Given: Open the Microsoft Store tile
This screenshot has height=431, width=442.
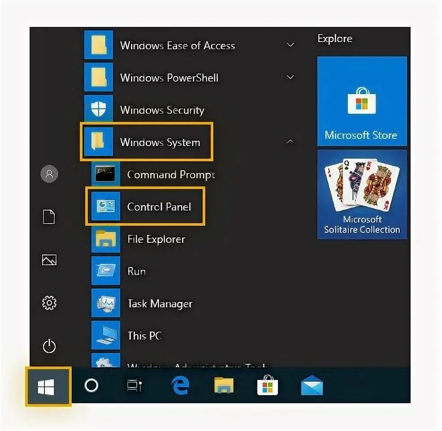Looking at the screenshot, I should tap(362, 101).
